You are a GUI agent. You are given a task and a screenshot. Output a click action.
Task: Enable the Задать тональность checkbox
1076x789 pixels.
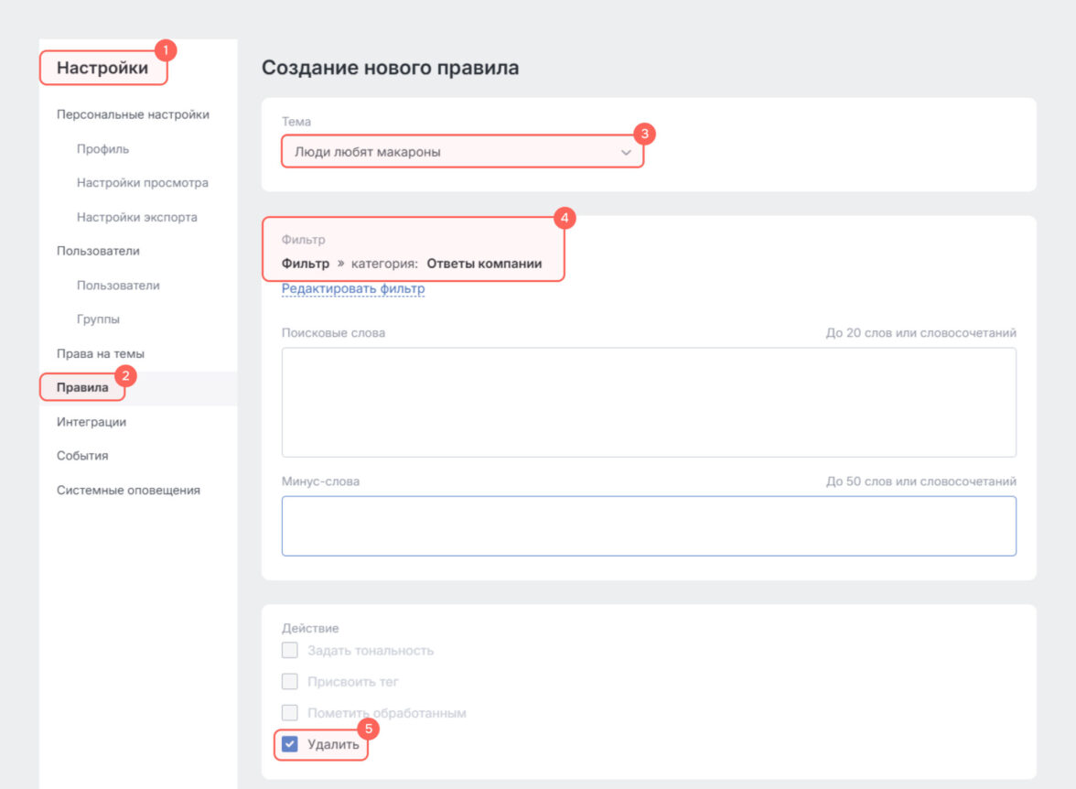pyautogui.click(x=290, y=651)
